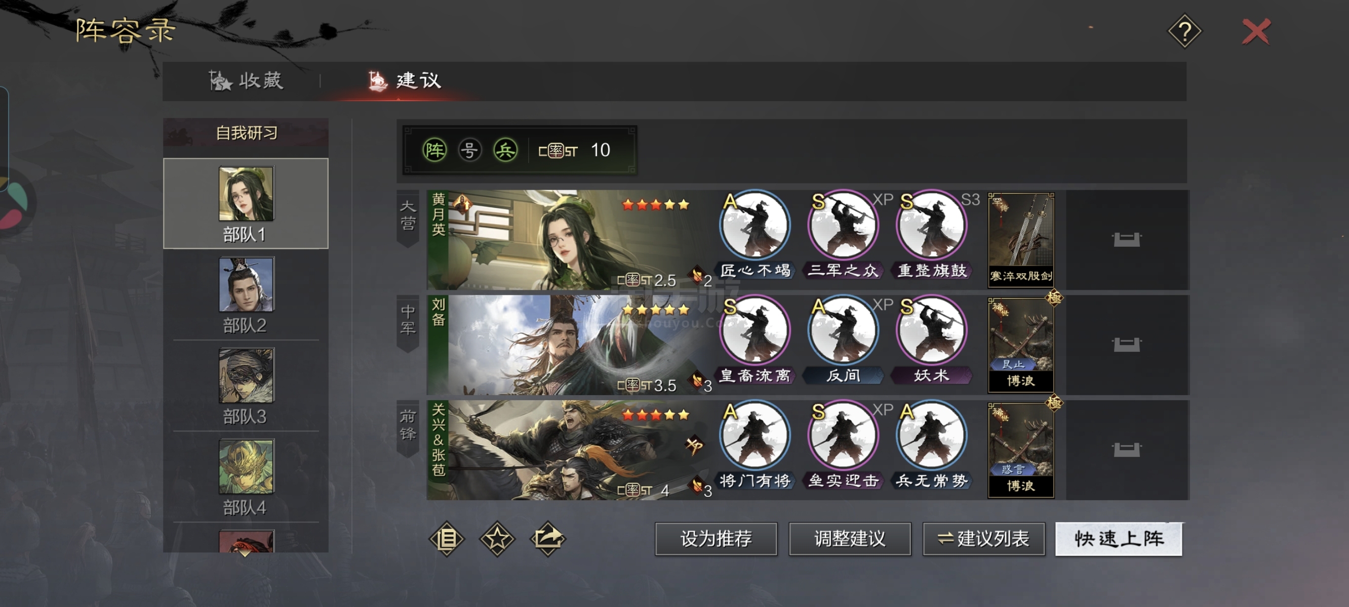View skill 将门有将
The width and height of the screenshot is (1349, 607).
(x=755, y=445)
